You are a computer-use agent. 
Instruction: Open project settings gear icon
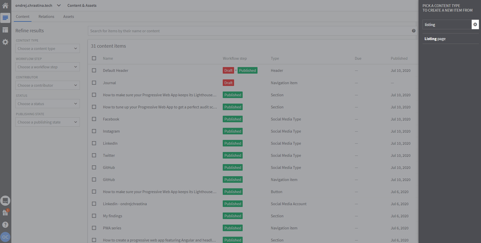[5, 42]
